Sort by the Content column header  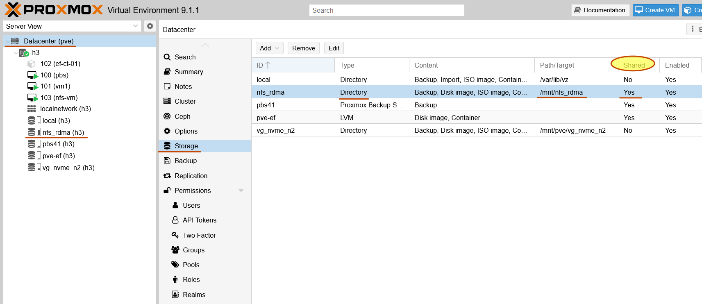472,65
